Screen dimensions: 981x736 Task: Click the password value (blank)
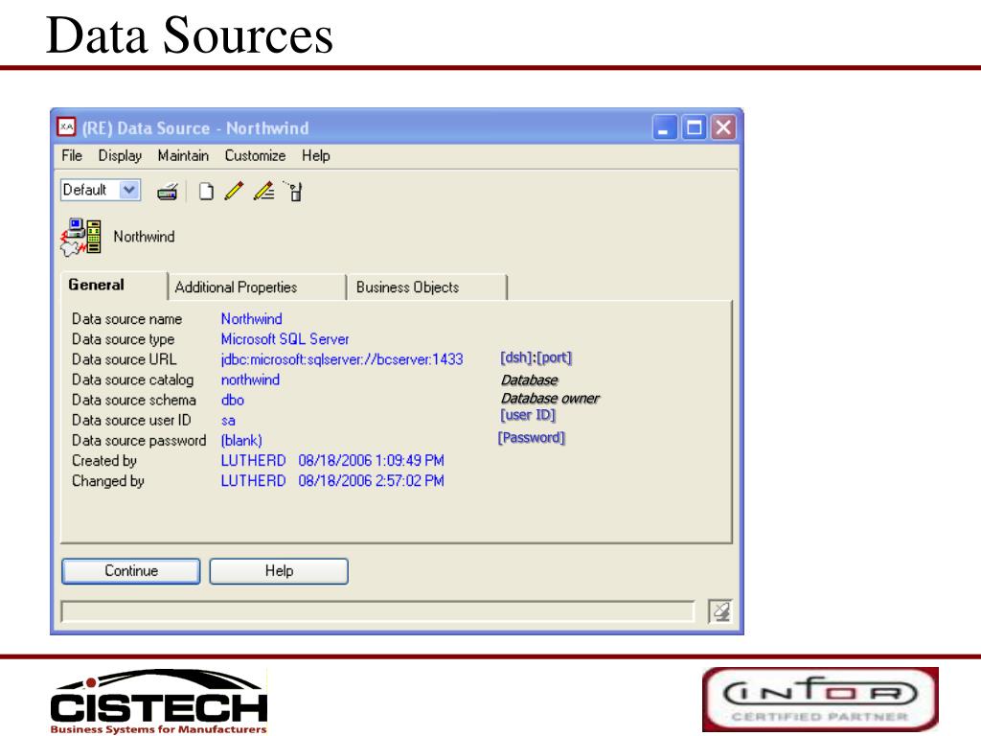241,441
